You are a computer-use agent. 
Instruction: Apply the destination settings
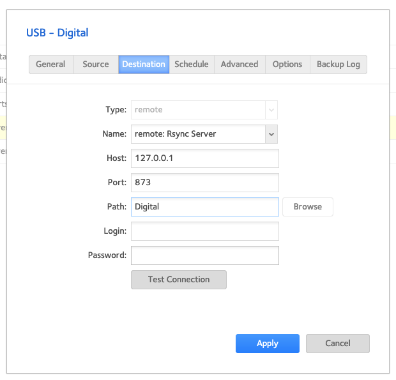267,344
